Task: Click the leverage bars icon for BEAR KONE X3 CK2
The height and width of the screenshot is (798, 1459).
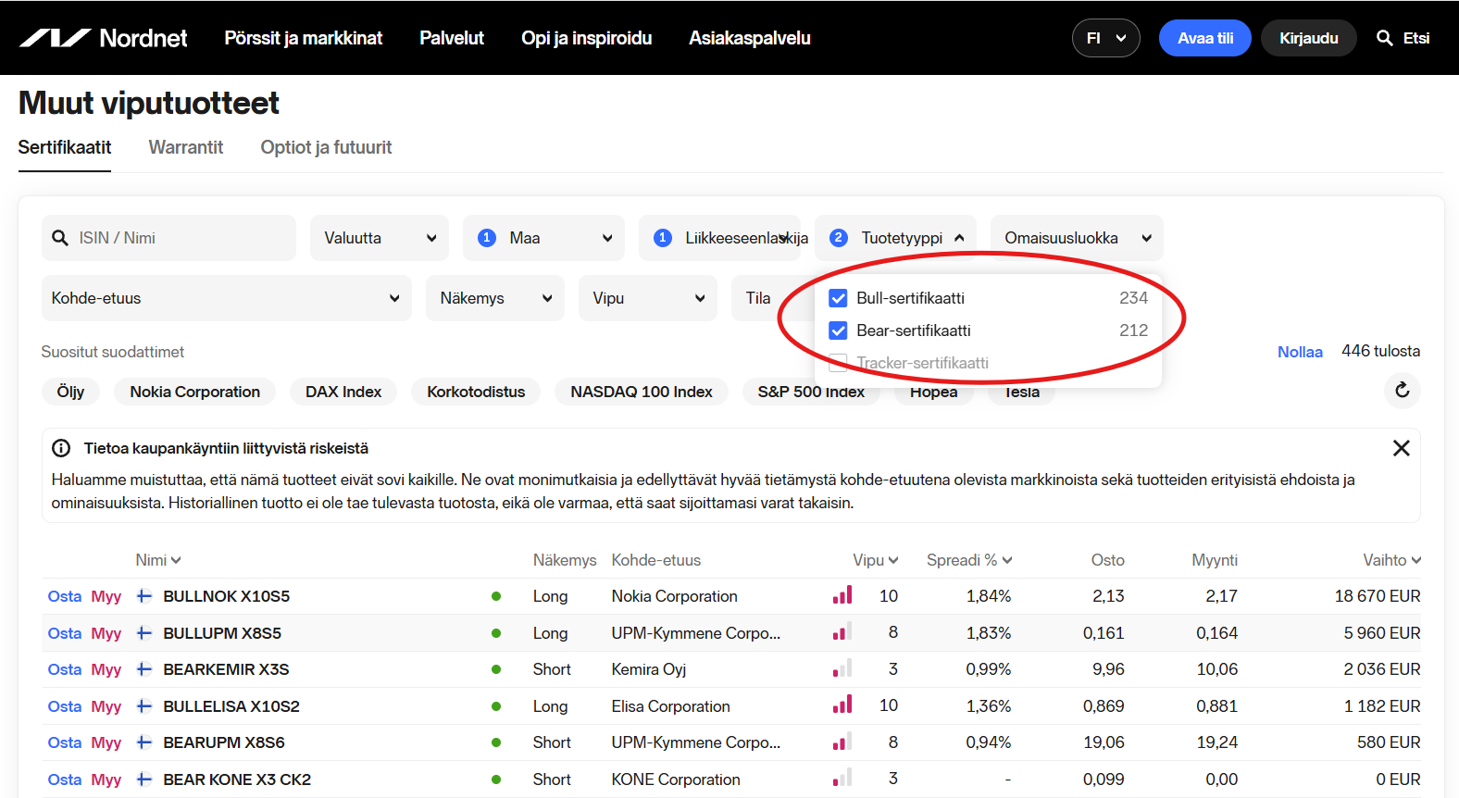Action: coord(842,778)
